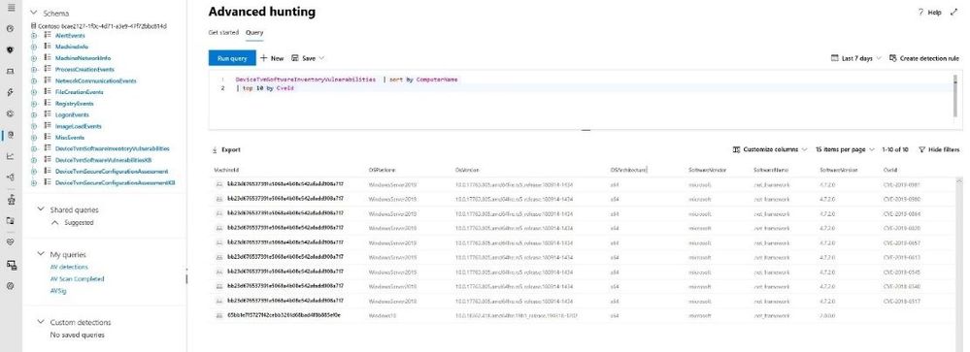Open the Save dropdown menu
Viewport: 970px width, 352px height.
coord(308,58)
